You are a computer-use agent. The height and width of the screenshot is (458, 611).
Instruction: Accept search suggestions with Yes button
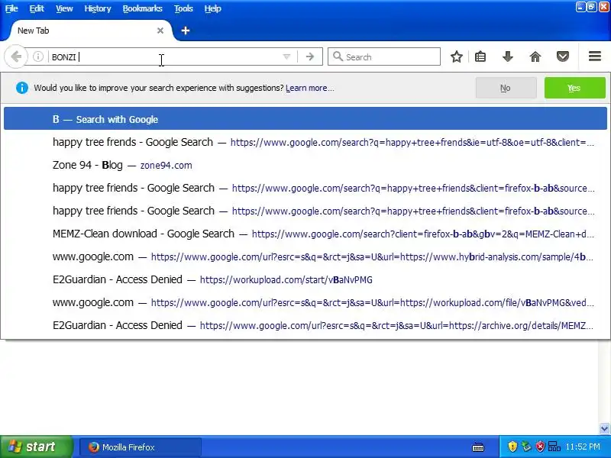click(574, 88)
